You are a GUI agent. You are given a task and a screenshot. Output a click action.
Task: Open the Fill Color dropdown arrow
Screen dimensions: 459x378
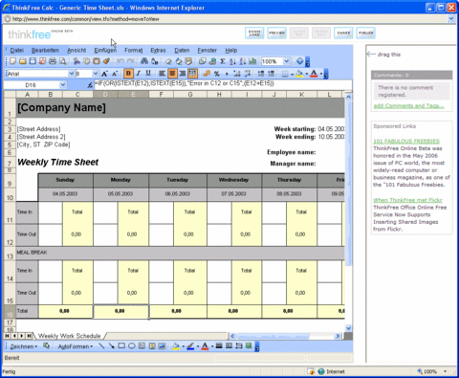[307, 74]
